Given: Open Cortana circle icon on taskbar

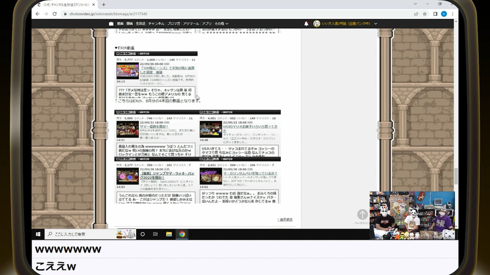Looking at the screenshot, I should tap(142, 234).
